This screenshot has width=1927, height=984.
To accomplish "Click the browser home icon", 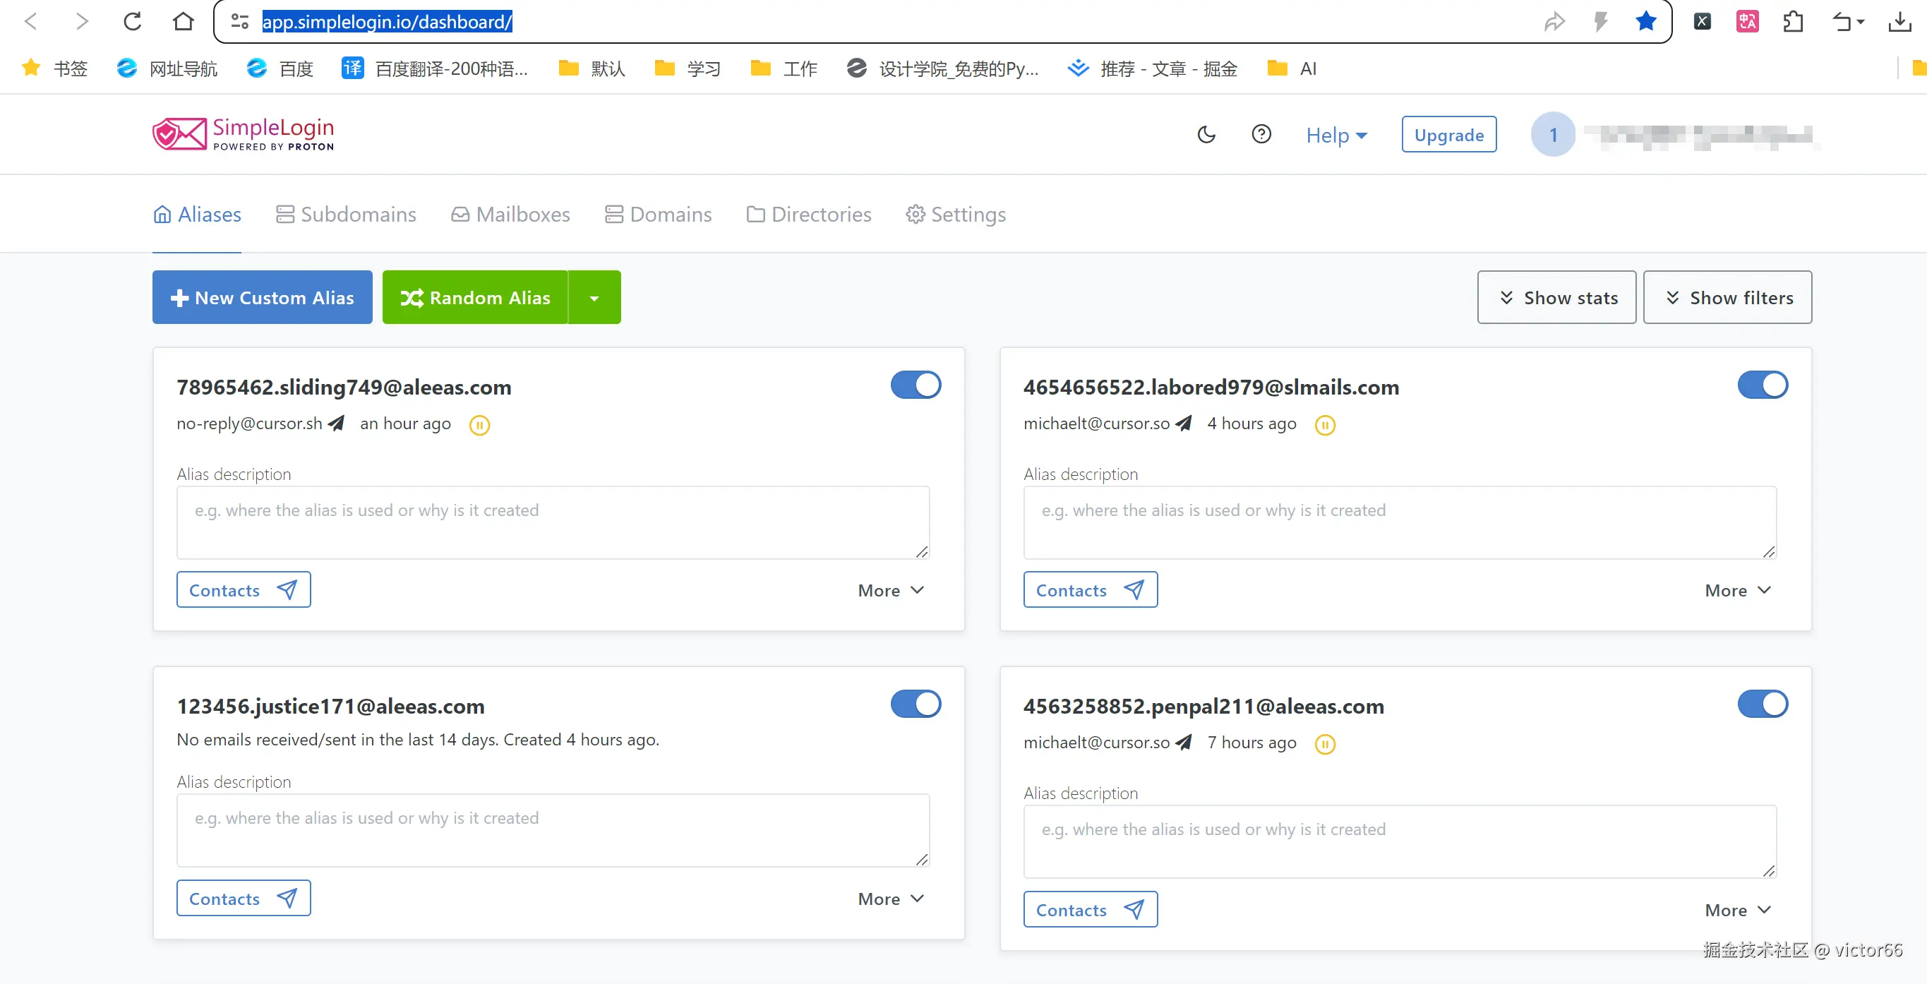I will 184,22.
